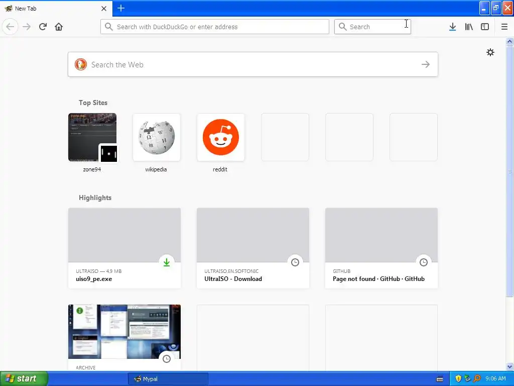514x386 pixels.
Task: Open the zone94 top site tile
Action: click(x=92, y=137)
